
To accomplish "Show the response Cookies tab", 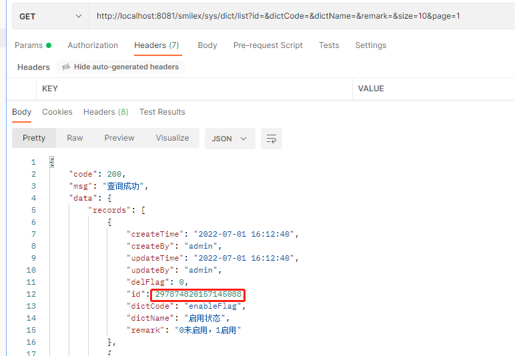I will coord(57,112).
